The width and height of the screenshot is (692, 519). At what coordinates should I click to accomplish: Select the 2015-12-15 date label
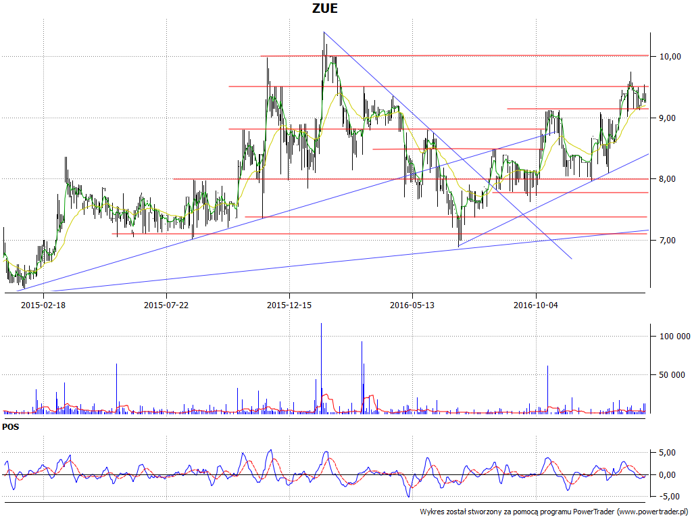289,305
